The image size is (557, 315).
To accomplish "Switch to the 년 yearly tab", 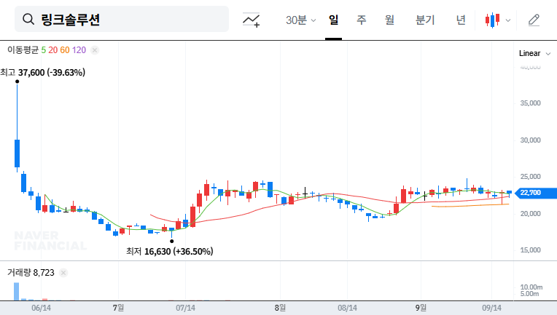I will 461,20.
